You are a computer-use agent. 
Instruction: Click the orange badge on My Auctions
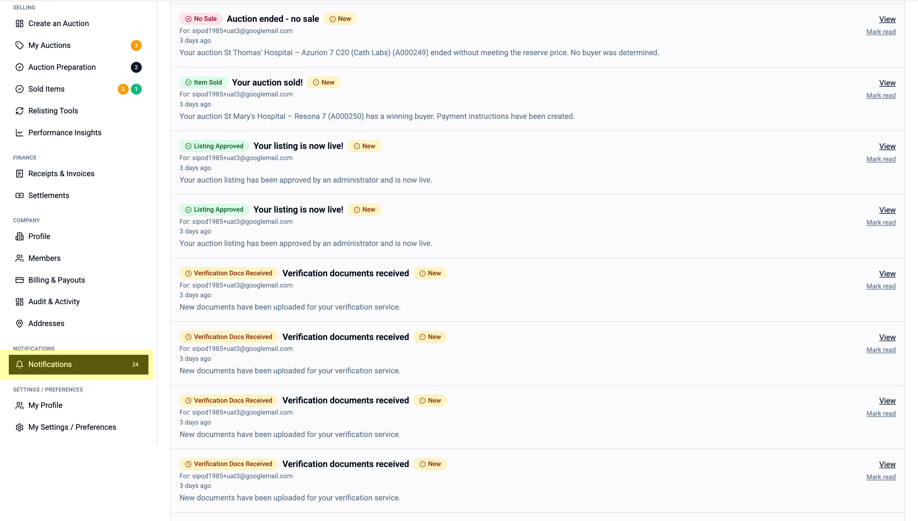136,45
